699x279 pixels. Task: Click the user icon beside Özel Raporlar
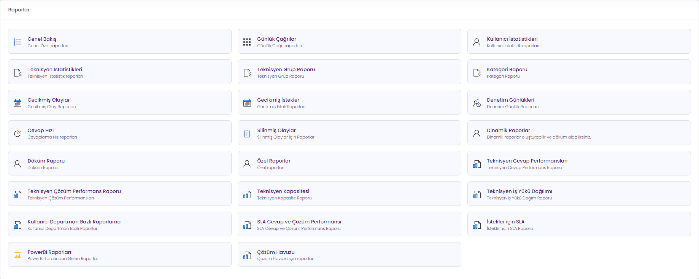(x=247, y=164)
